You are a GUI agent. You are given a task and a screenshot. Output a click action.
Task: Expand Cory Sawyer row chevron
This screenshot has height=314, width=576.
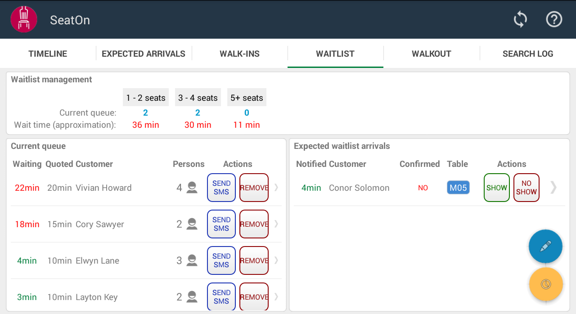pyautogui.click(x=276, y=224)
